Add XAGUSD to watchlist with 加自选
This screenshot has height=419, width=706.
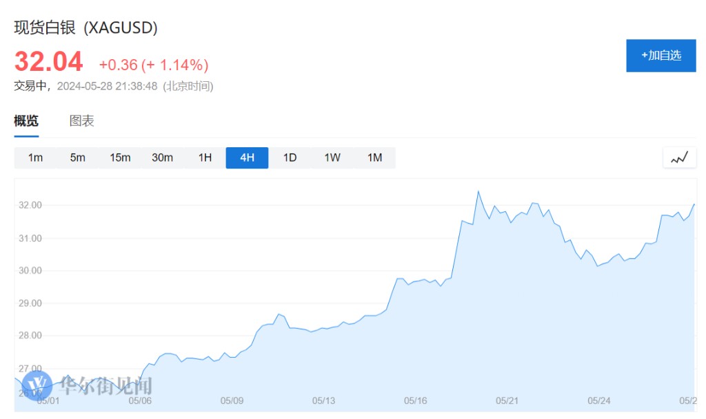(660, 56)
